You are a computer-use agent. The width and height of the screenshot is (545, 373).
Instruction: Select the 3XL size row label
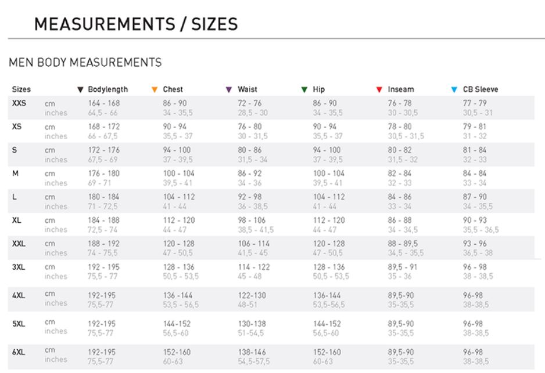point(19,267)
